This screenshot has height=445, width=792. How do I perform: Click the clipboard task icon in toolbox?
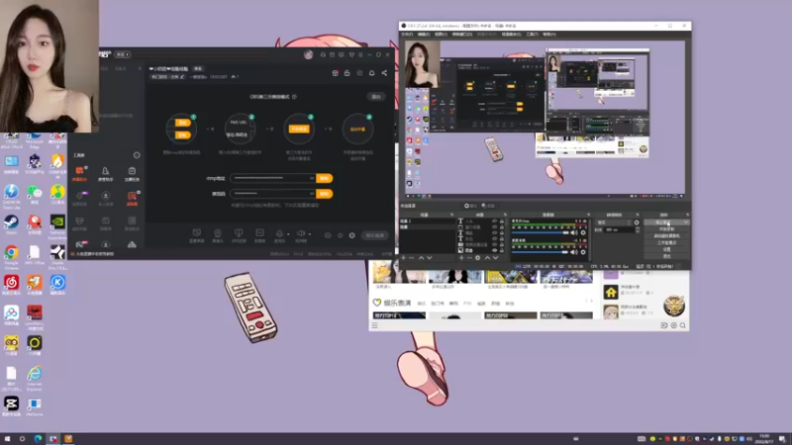coord(132,171)
